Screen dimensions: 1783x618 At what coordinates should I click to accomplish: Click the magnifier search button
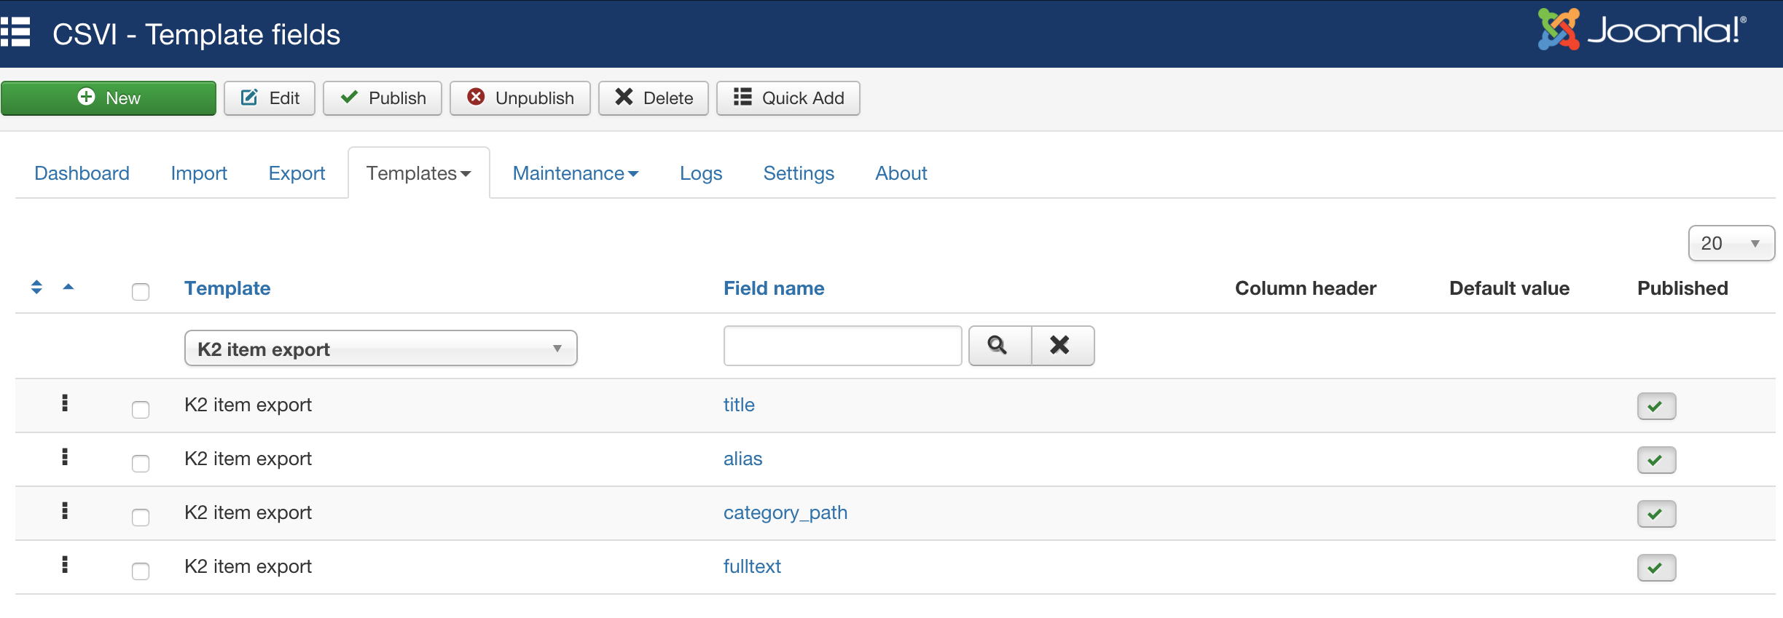pos(1000,345)
